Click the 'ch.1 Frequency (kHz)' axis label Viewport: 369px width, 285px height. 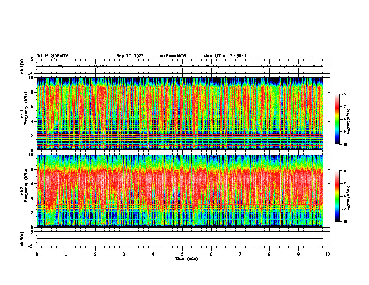(x=24, y=108)
